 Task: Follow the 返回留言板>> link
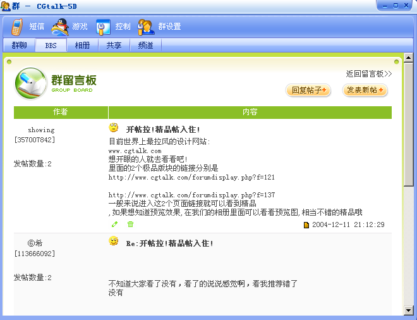point(369,74)
